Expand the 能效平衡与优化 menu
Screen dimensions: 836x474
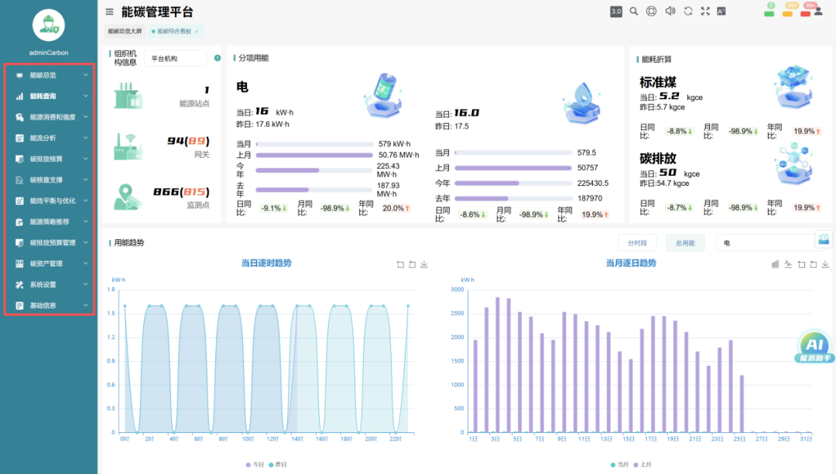(x=50, y=201)
